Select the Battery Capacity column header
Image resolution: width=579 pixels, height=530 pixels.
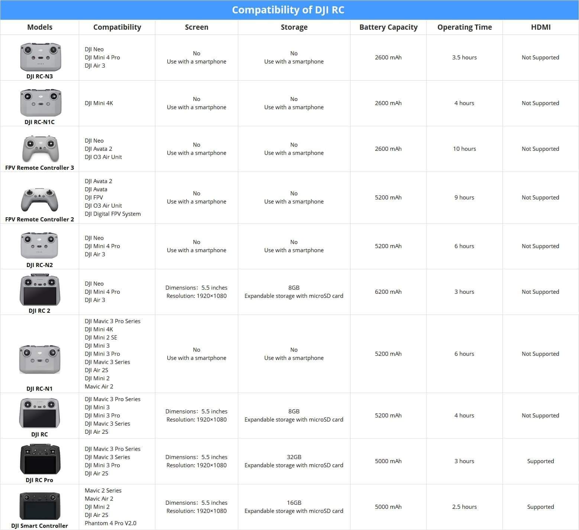(388, 27)
